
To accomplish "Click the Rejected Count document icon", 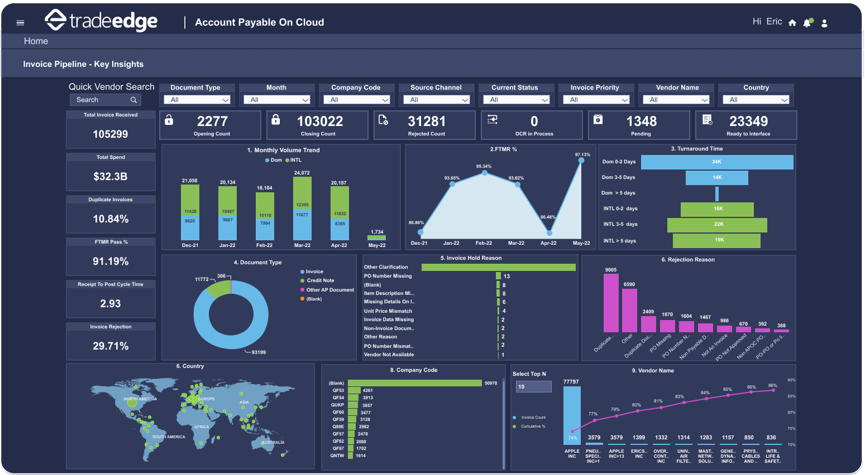I will 383,120.
